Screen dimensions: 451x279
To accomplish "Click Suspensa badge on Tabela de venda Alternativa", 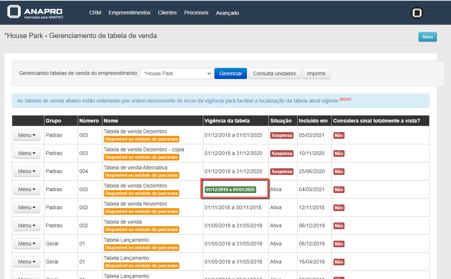I will pyautogui.click(x=282, y=172).
